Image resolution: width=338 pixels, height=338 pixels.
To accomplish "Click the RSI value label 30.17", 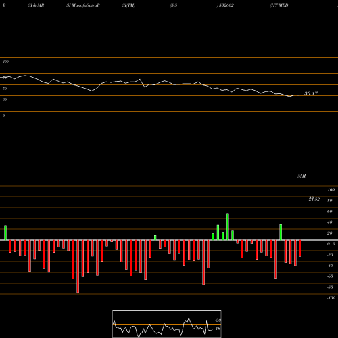I will click(x=311, y=93).
